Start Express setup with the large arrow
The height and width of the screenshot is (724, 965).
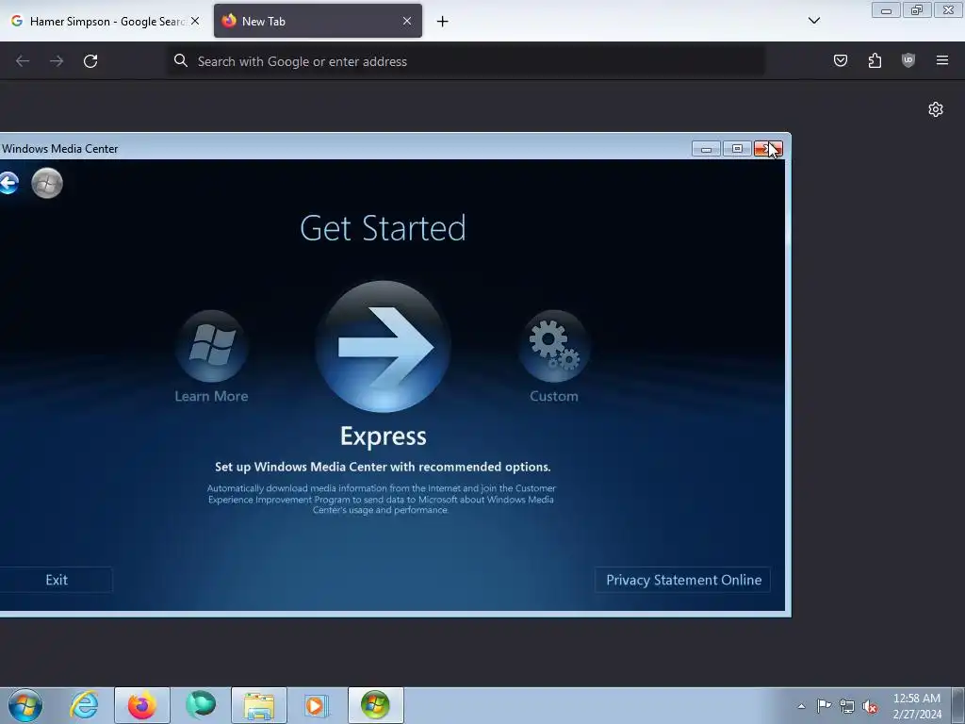tap(383, 347)
